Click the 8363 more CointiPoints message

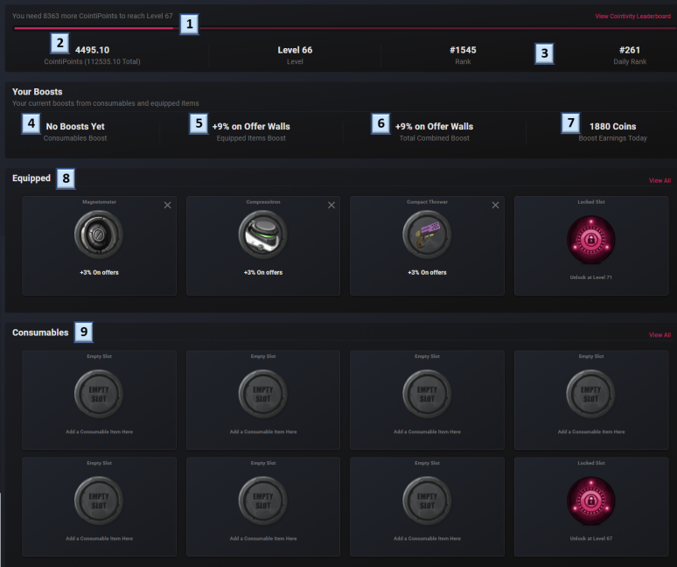[93, 16]
